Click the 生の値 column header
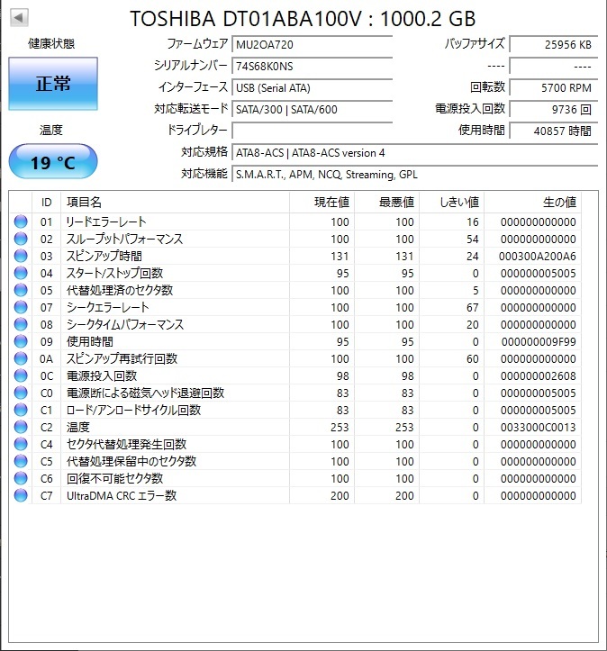The image size is (607, 651). click(x=532, y=203)
